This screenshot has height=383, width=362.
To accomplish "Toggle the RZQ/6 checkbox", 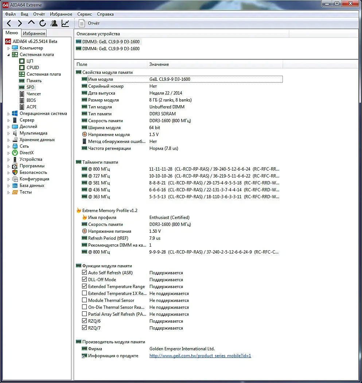I will (85, 321).
